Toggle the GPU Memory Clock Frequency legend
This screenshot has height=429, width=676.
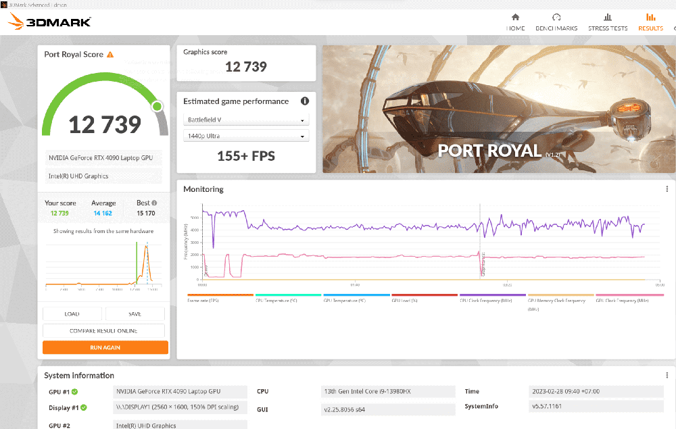tap(560, 303)
